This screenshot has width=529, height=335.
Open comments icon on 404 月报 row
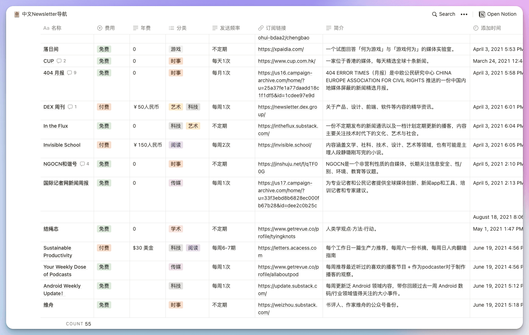click(70, 73)
